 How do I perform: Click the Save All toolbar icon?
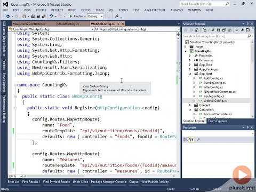tap(44, 16)
